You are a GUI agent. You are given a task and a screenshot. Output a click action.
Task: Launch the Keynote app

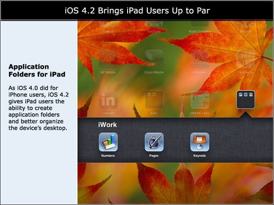click(200, 142)
